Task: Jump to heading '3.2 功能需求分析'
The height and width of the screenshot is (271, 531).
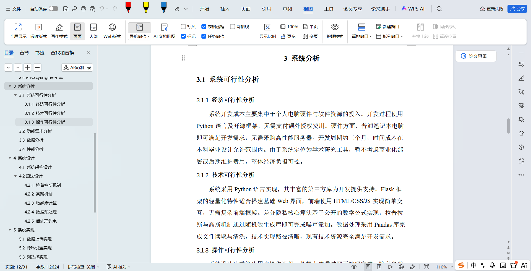Action: (35, 131)
